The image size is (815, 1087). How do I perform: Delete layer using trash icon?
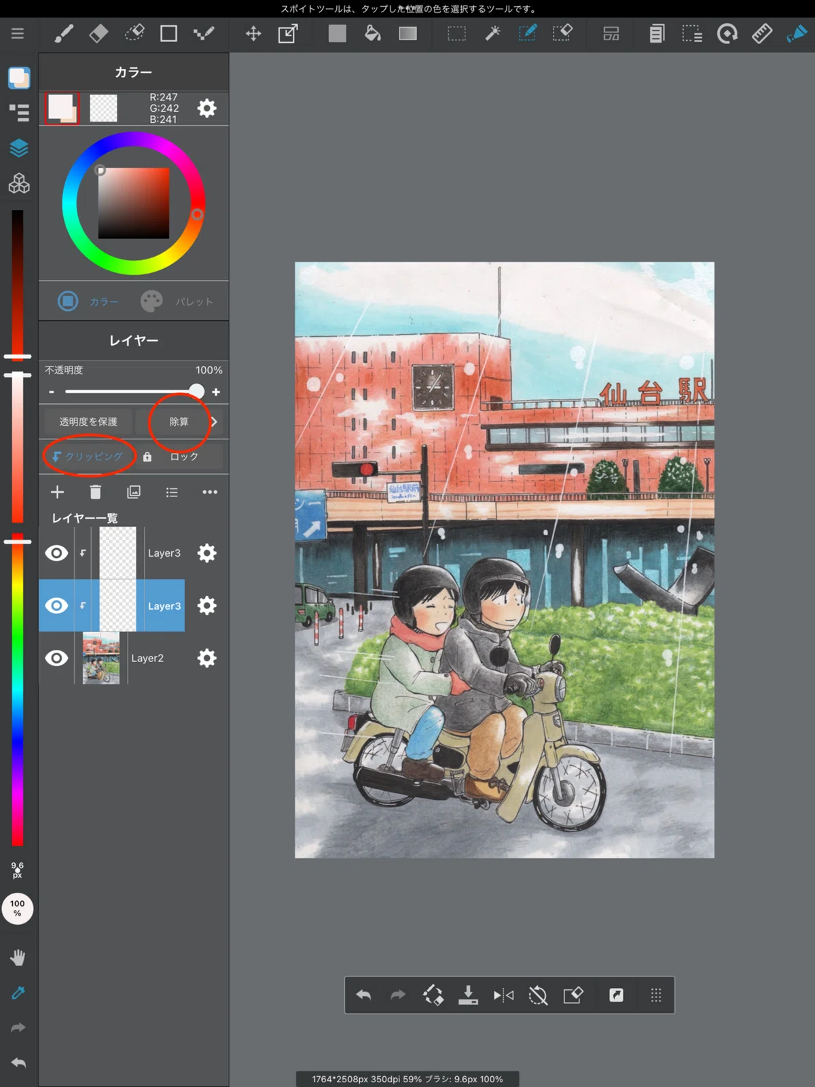96,492
